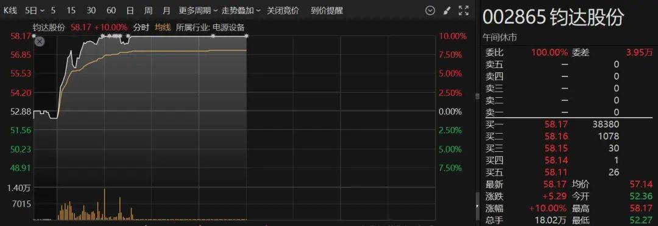Open the 电源设备 industry link
The width and height of the screenshot is (658, 226).
coord(228,27)
